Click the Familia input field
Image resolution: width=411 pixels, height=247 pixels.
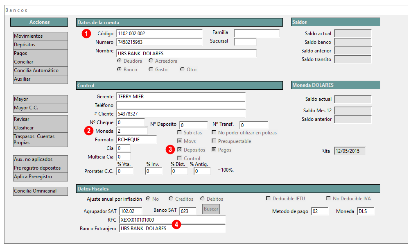[x=257, y=33]
